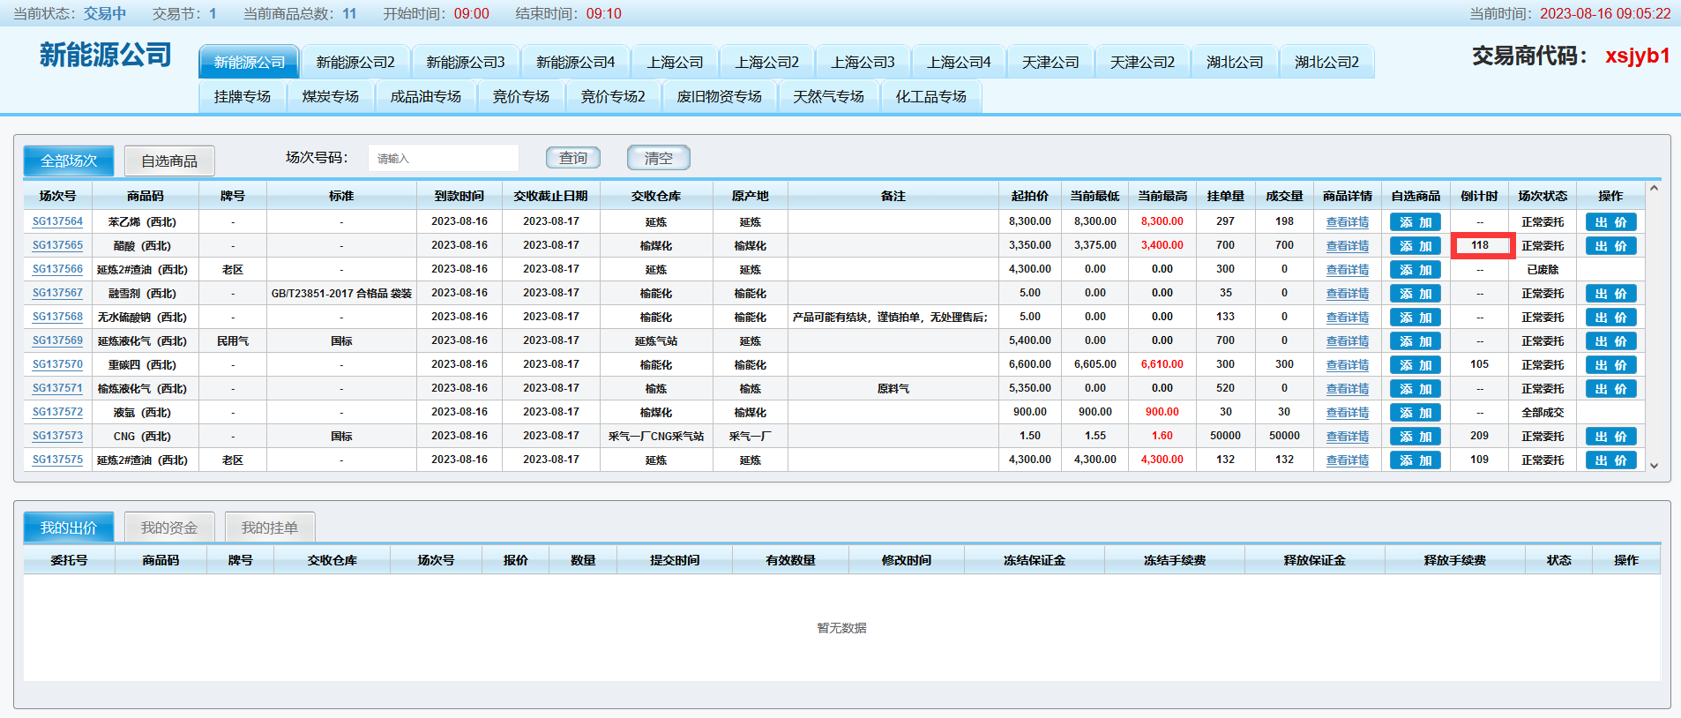Viewport: 1681px width, 718px height.
Task: Go to 废旧物资专场
Action: click(x=720, y=96)
